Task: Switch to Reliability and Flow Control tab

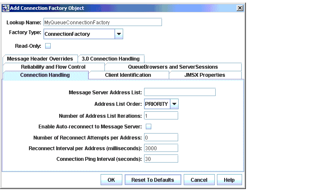Action: click(53, 67)
